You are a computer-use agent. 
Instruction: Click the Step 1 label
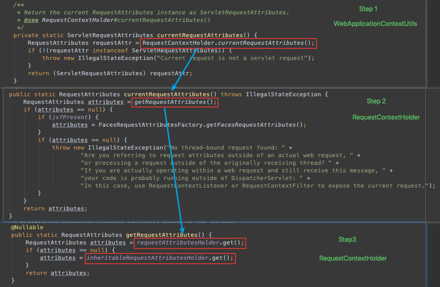368,9
